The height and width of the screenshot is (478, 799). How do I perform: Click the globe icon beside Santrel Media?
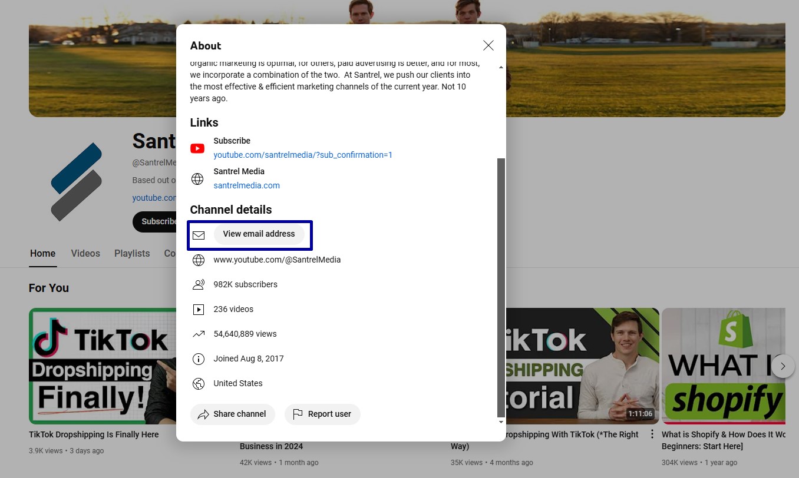pyautogui.click(x=197, y=179)
